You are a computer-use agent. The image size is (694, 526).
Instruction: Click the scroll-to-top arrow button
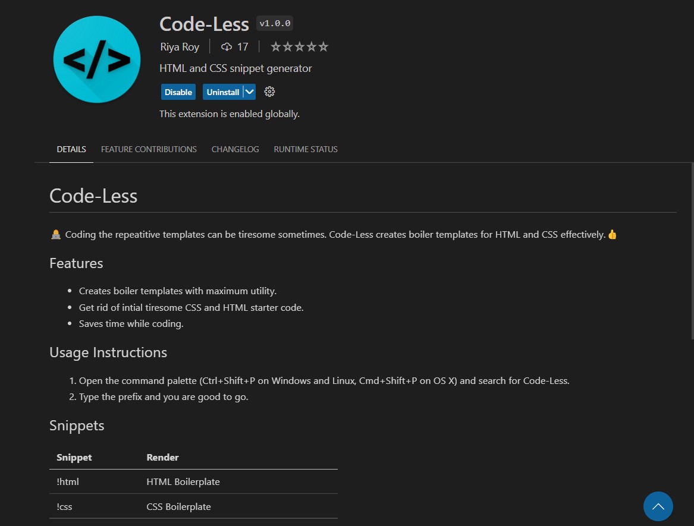[658, 506]
